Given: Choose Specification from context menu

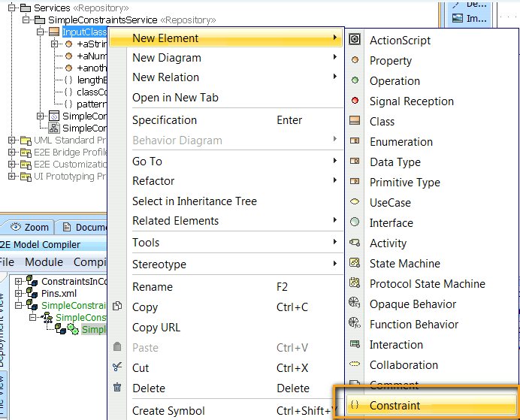Looking at the screenshot, I should tap(165, 120).
